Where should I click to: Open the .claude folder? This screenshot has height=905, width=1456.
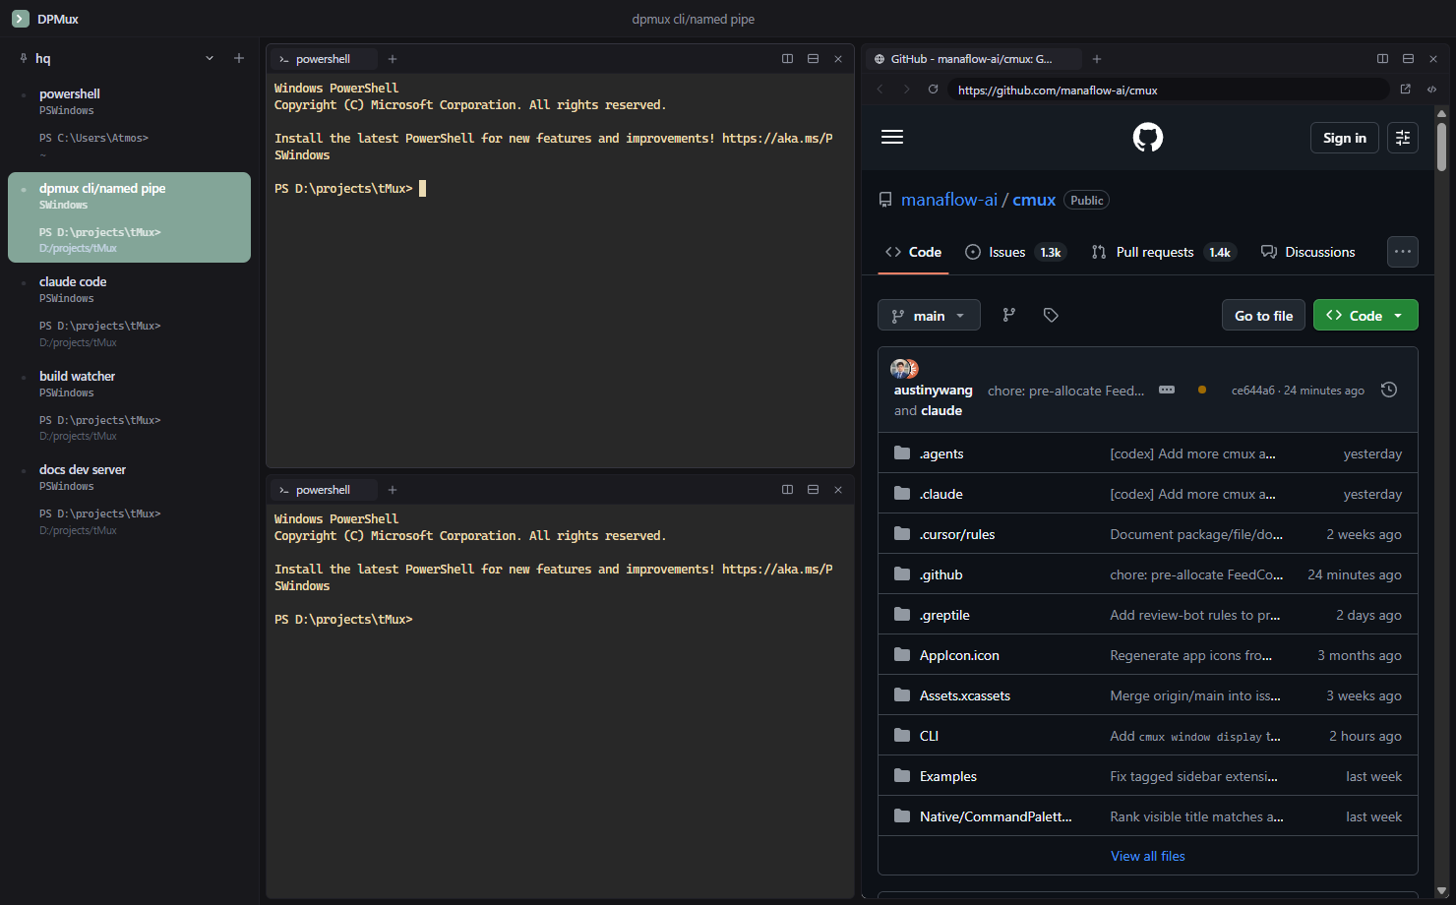940,494
